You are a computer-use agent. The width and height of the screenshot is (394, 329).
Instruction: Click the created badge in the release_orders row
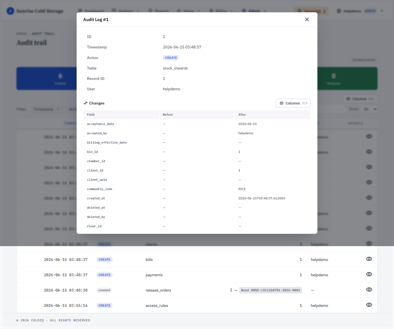pos(104,290)
